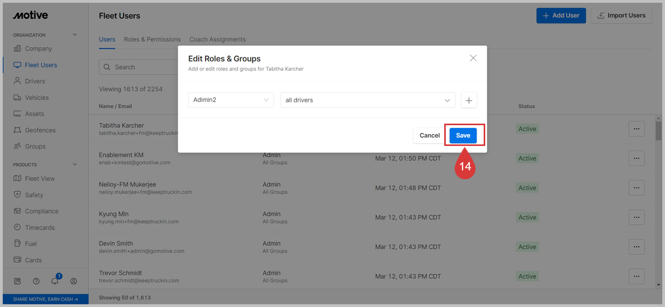
Task: Open Assets in the sidebar
Action: pyautogui.click(x=34, y=114)
